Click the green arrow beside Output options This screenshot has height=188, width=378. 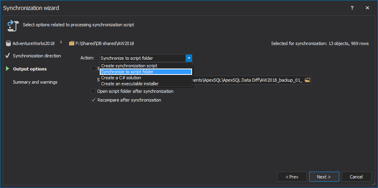[7, 69]
